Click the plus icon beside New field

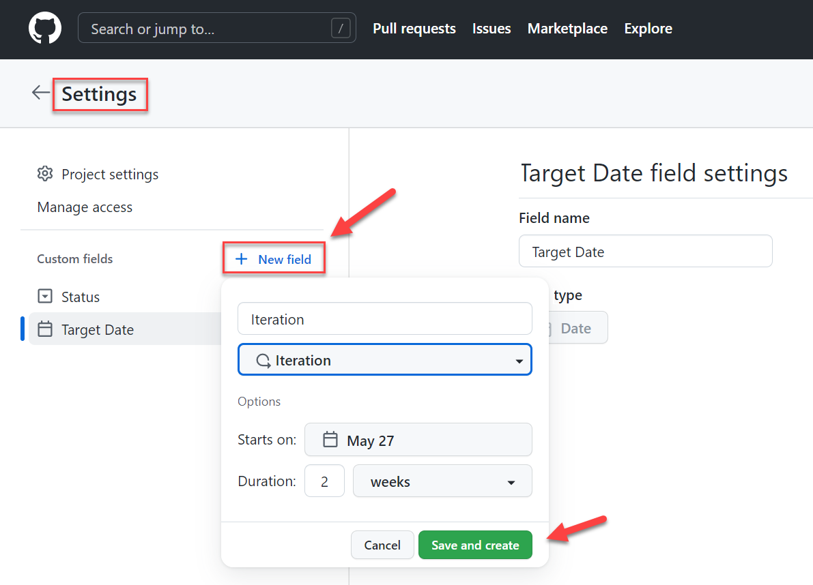[x=241, y=259]
